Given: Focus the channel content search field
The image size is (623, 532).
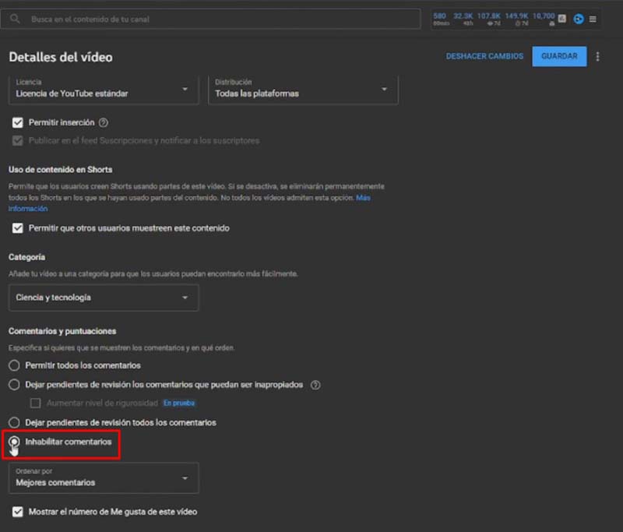Looking at the screenshot, I should pyautogui.click(x=210, y=19).
